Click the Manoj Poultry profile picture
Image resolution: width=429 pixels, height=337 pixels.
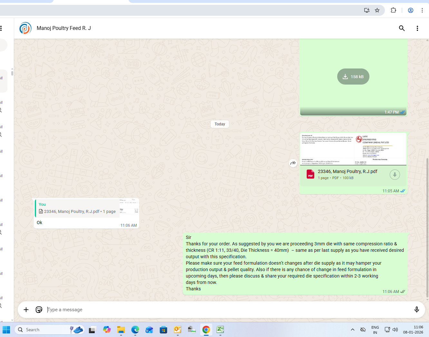click(25, 28)
